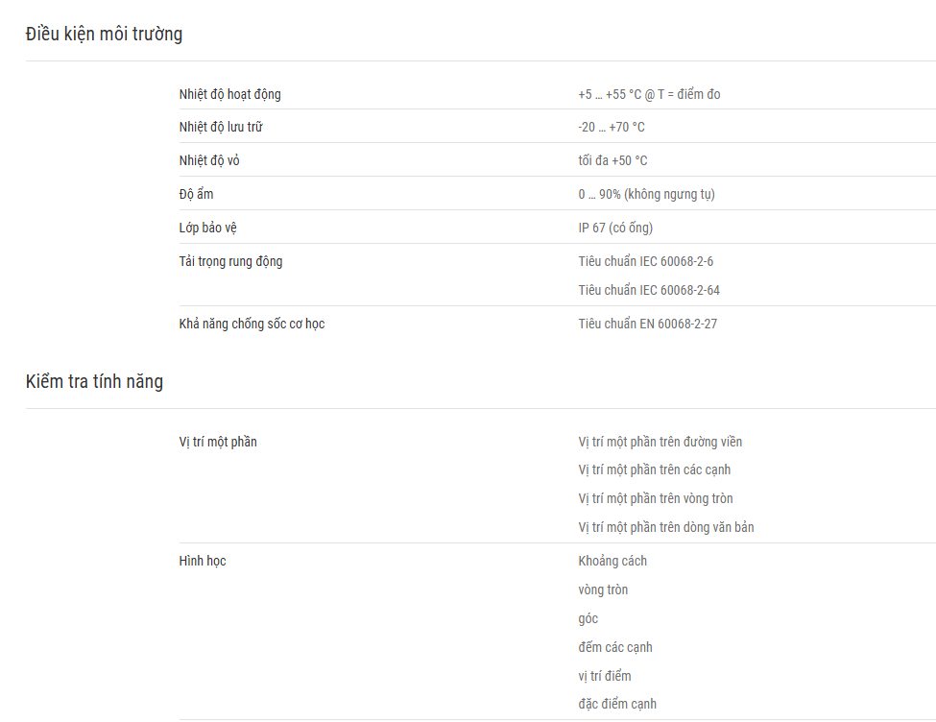
Task: Select the 'Nhiệt độ vỏ' label
Action: [x=209, y=160]
